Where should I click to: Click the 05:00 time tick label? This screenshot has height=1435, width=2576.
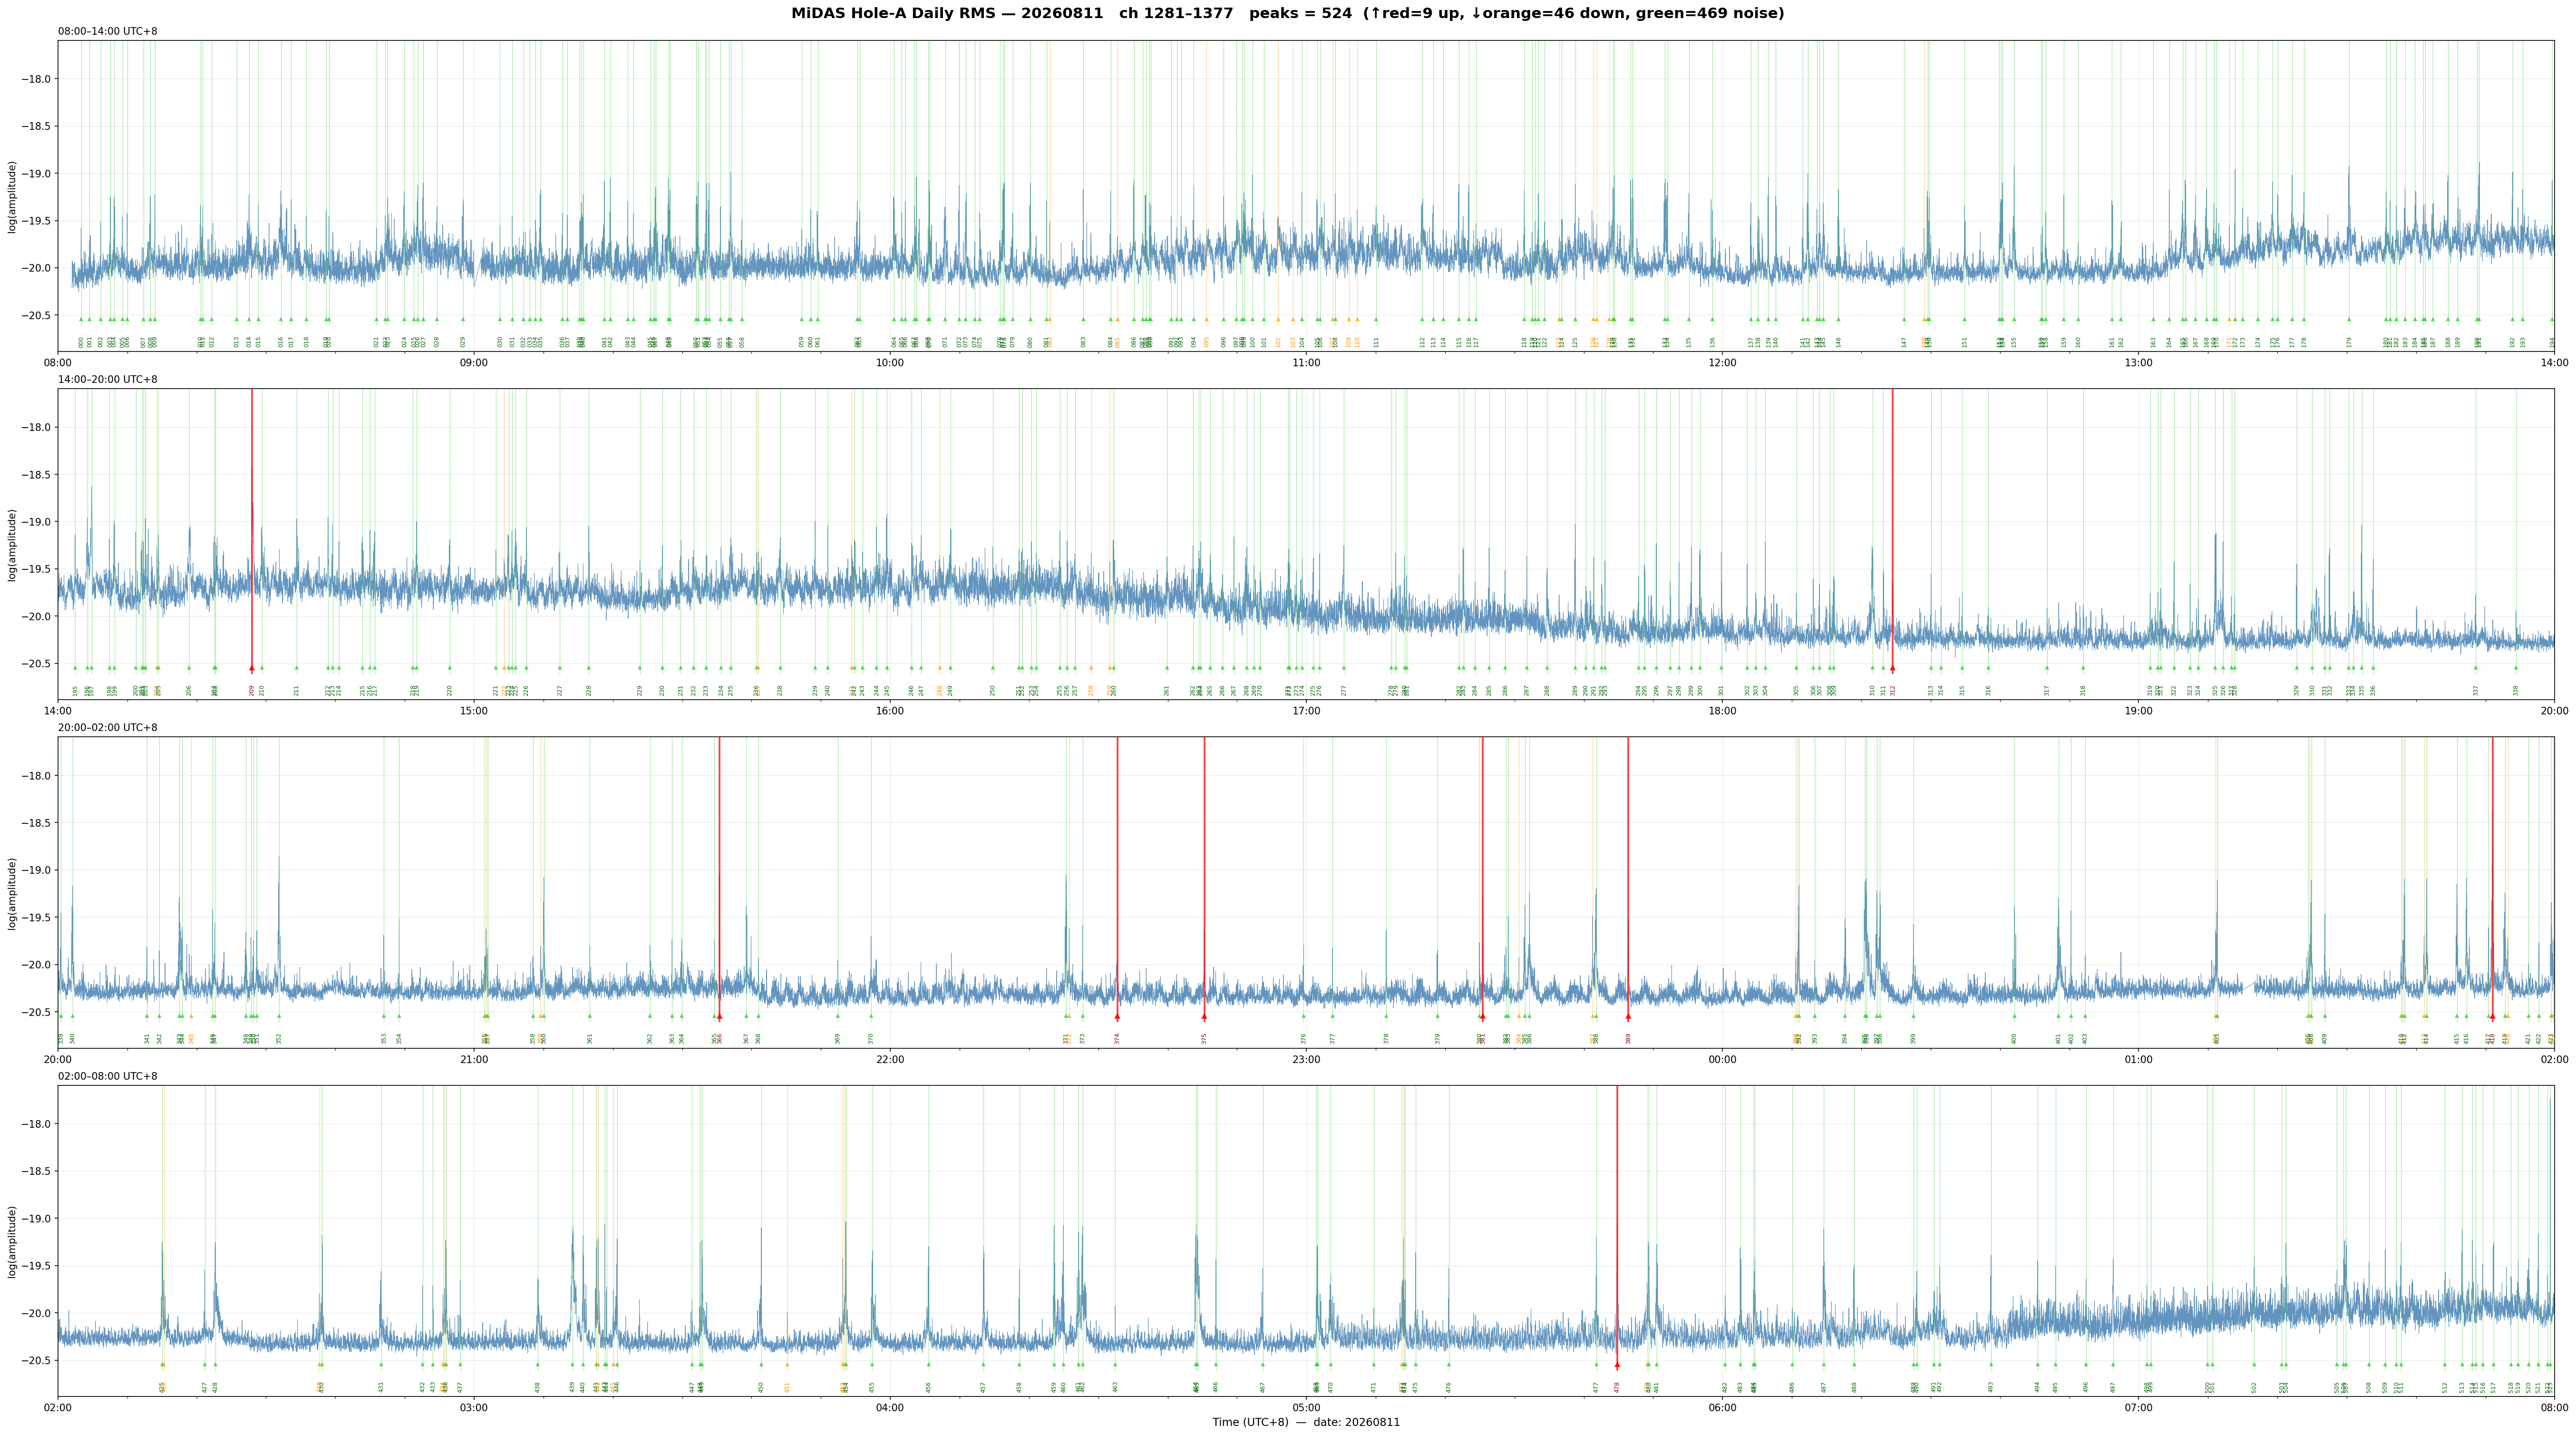1306,1408
